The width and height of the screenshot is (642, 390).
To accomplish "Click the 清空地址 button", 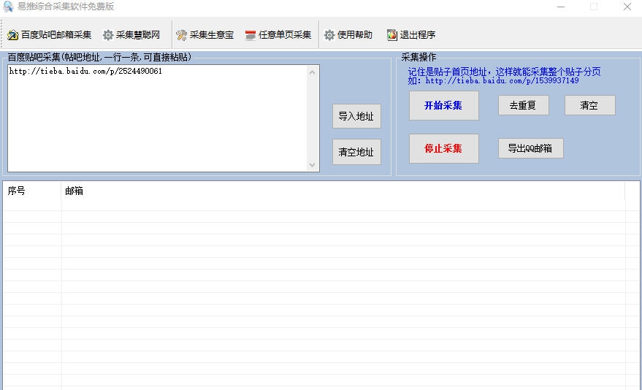I will point(356,152).
